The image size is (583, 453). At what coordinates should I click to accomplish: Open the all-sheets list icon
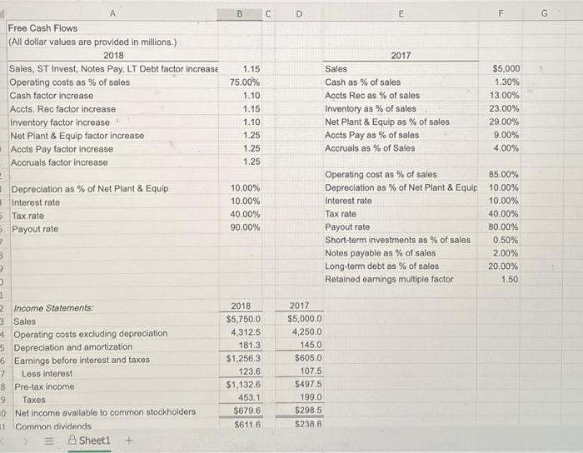(49, 441)
